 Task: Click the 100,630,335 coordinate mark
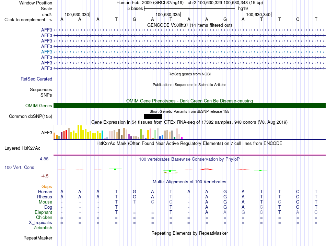click(167, 14)
